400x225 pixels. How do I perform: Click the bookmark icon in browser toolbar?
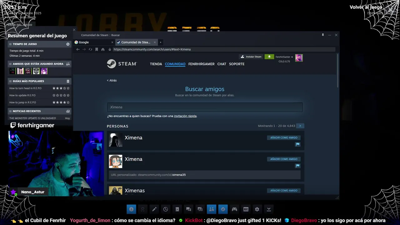tap(97, 49)
